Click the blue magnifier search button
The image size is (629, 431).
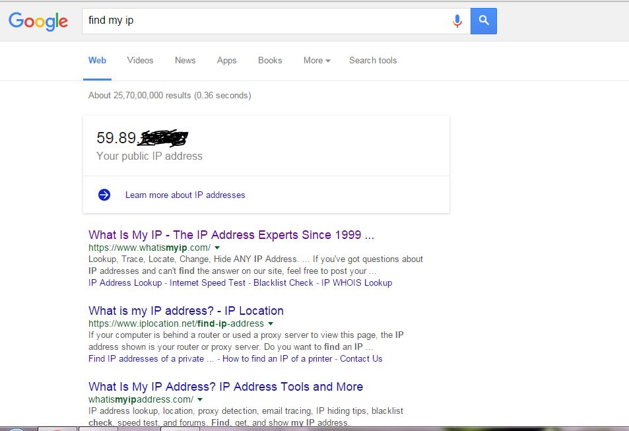pyautogui.click(x=483, y=21)
